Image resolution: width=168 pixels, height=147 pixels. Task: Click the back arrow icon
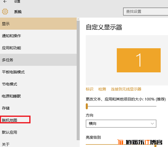pyautogui.click(x=5, y=2)
